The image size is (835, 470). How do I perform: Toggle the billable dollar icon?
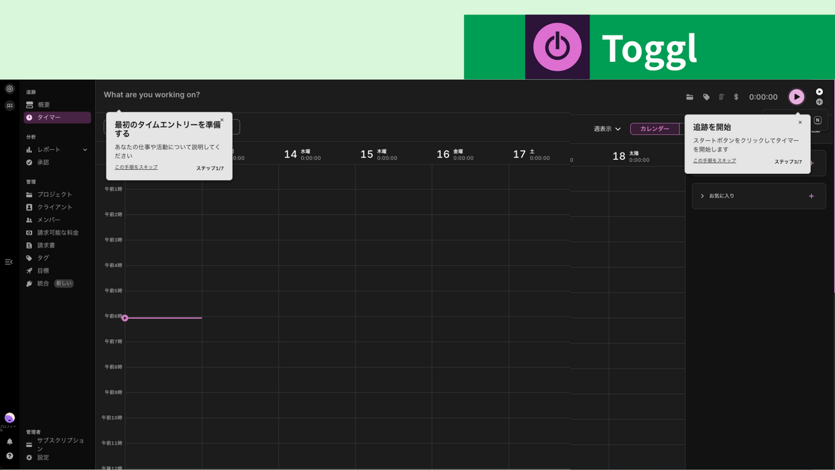click(736, 97)
